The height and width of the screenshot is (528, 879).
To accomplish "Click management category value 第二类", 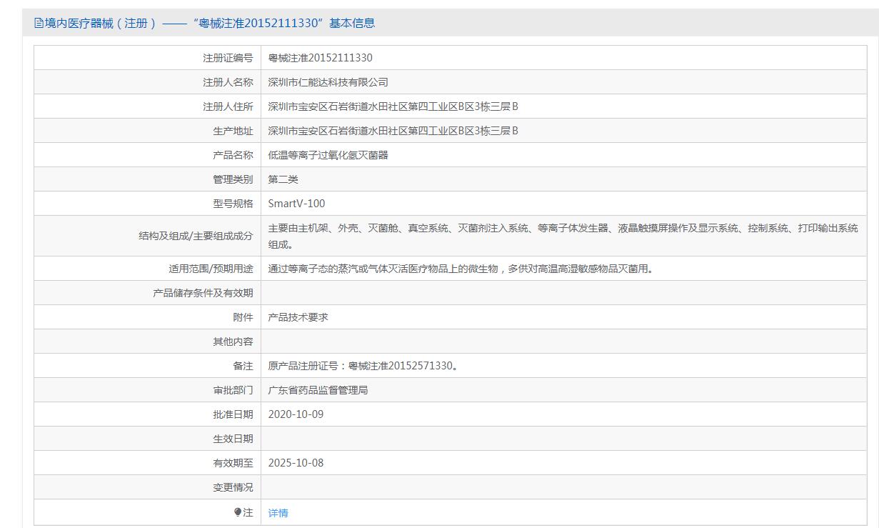I will tap(283, 179).
